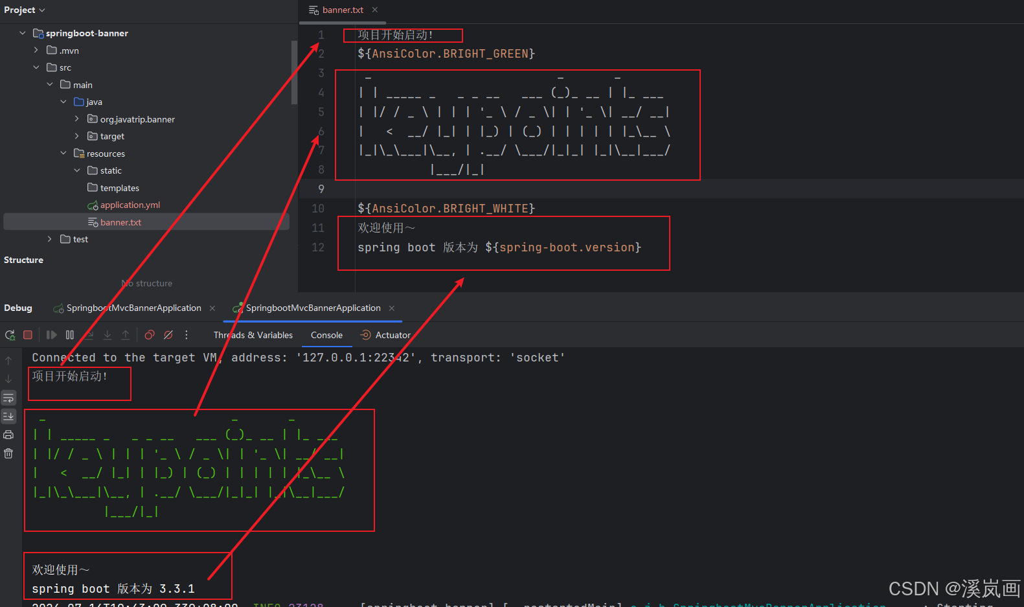View breakpoints with the red circles icon
The height and width of the screenshot is (607, 1024).
click(x=150, y=335)
